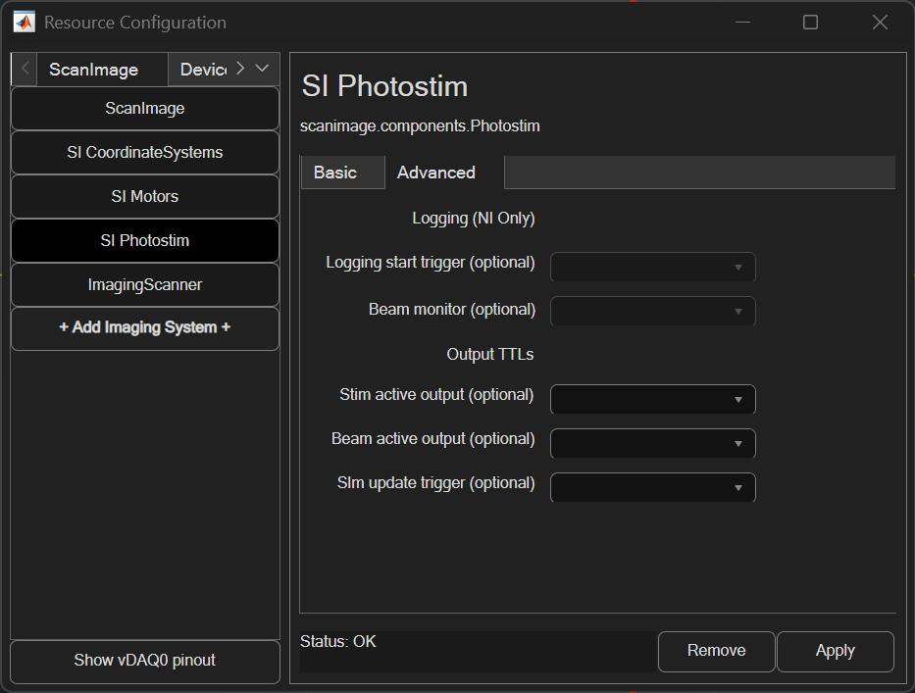Maximize the Resource Configuration window
This screenshot has width=915, height=693.
point(810,23)
